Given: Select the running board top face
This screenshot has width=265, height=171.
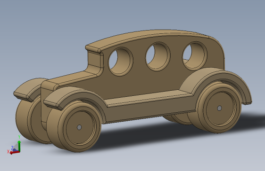Looking at the screenshot, I should pos(149,98).
